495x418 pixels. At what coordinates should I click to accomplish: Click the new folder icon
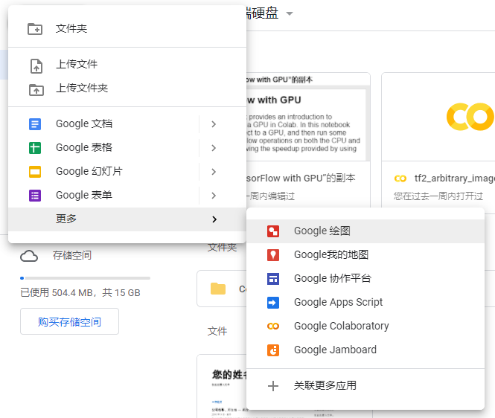35,29
